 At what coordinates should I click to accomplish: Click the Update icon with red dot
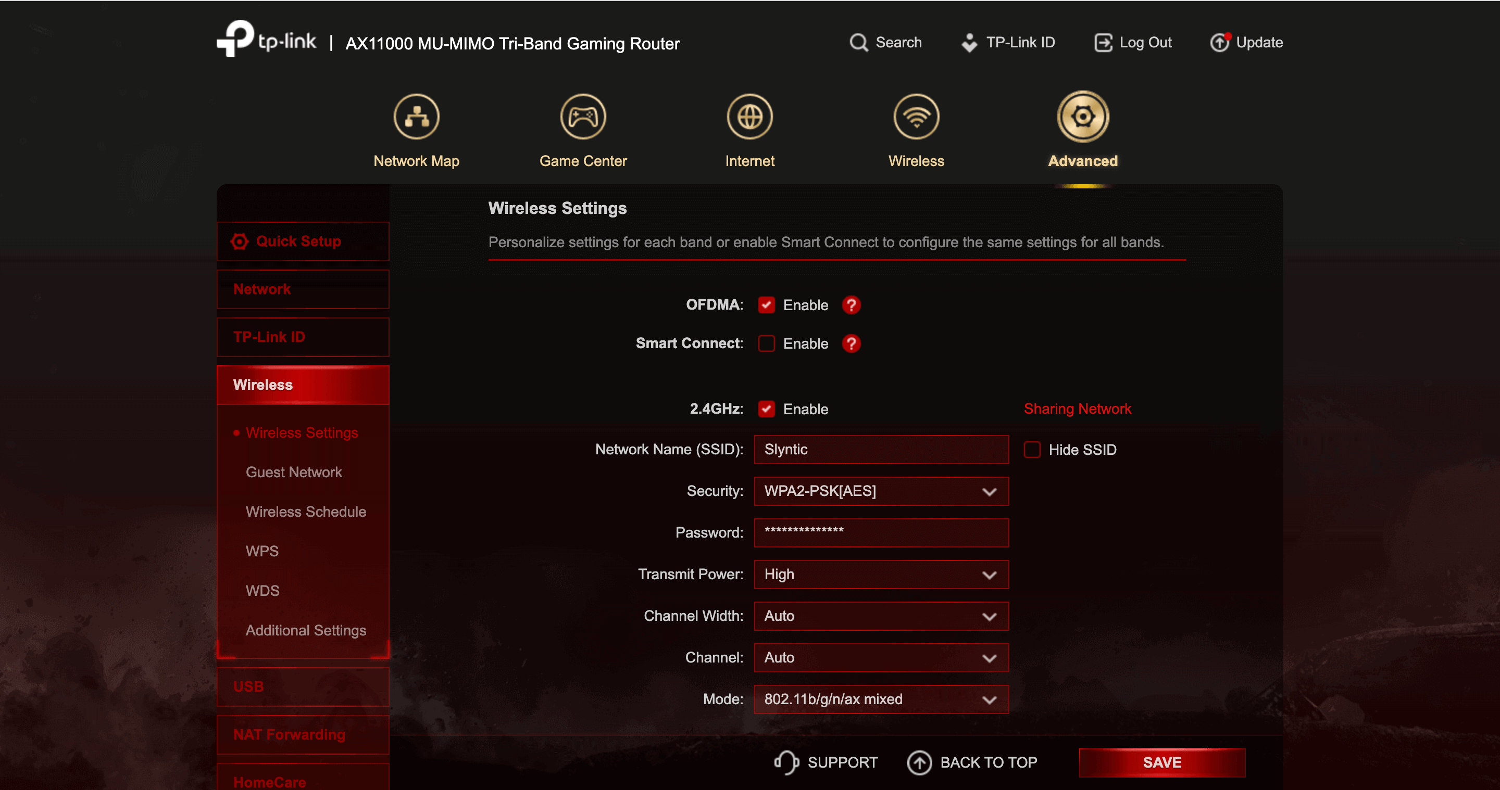point(1220,43)
